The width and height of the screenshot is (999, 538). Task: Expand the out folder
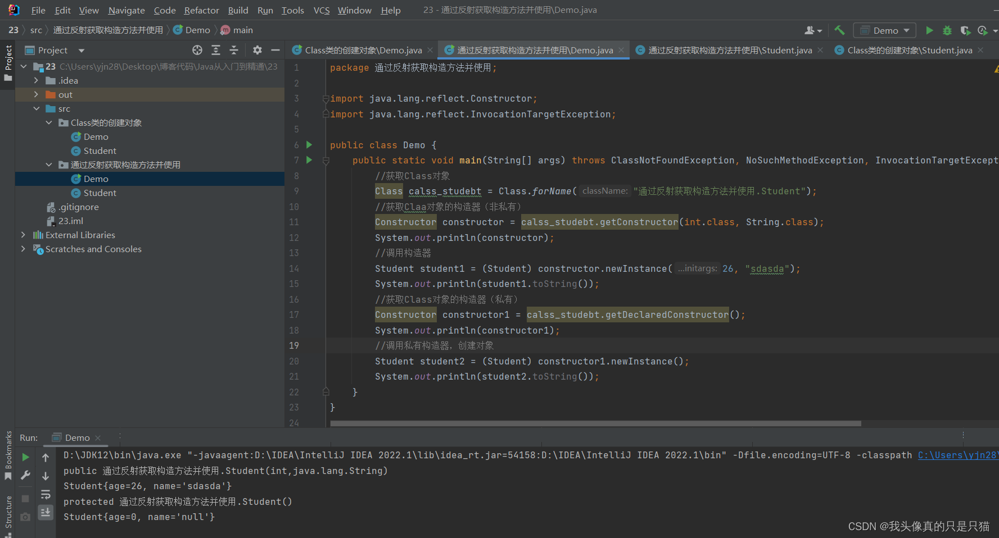pyautogui.click(x=36, y=94)
